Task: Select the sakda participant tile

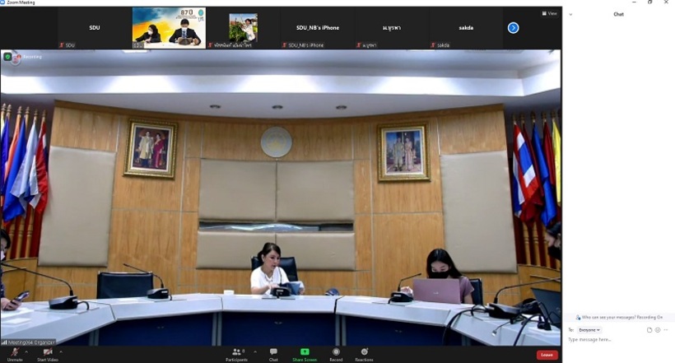Action: (466, 28)
